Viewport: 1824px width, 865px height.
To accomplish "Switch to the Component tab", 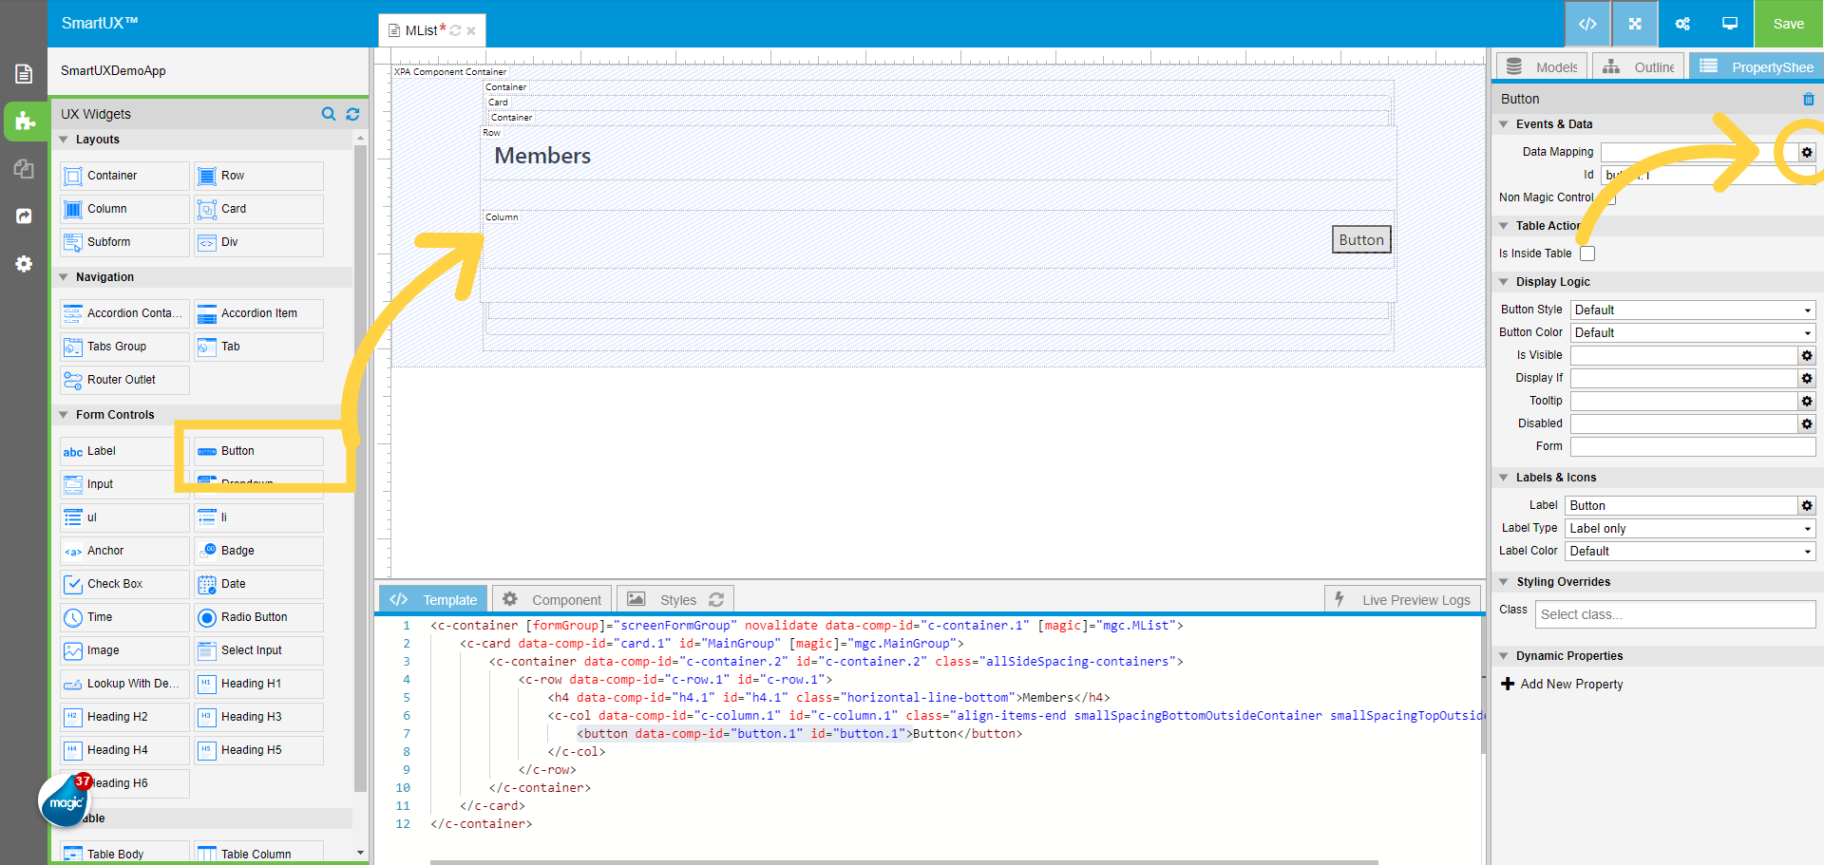I will [x=551, y=598].
